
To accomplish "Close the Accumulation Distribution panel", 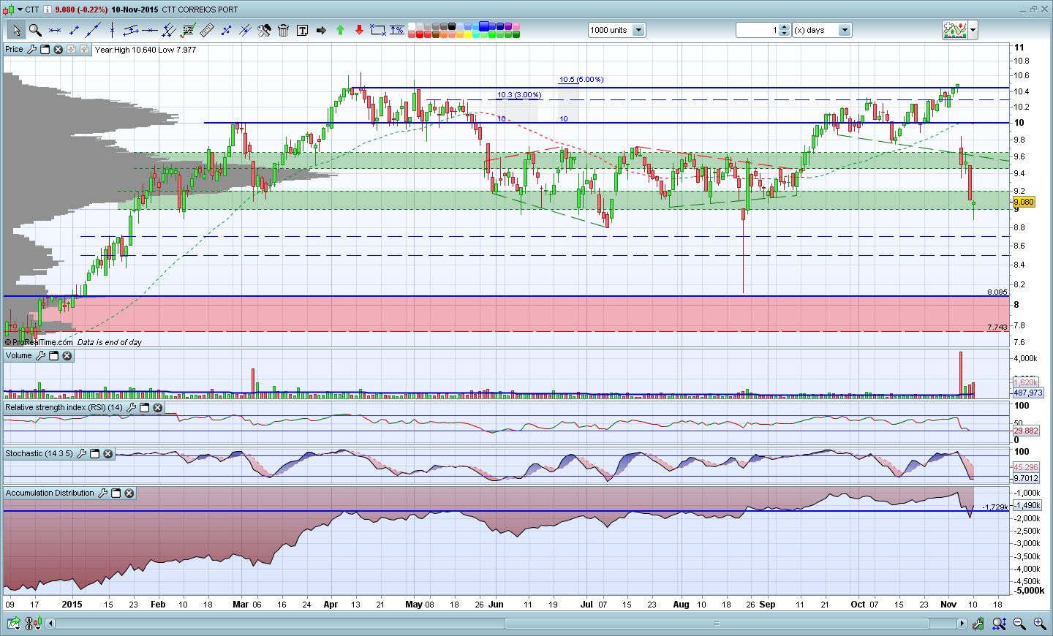I will click(x=129, y=493).
